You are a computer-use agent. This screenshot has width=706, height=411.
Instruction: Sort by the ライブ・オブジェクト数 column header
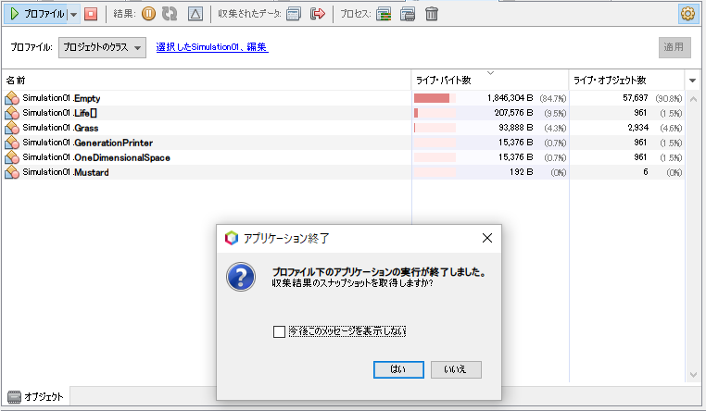pos(626,80)
